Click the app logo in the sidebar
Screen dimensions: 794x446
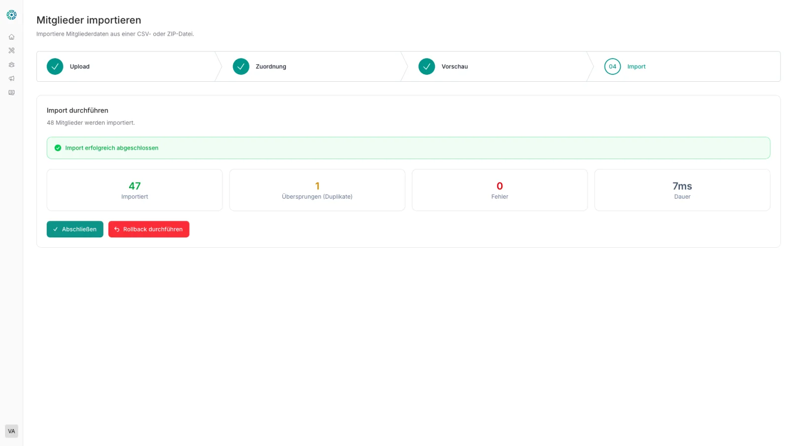pos(11,15)
